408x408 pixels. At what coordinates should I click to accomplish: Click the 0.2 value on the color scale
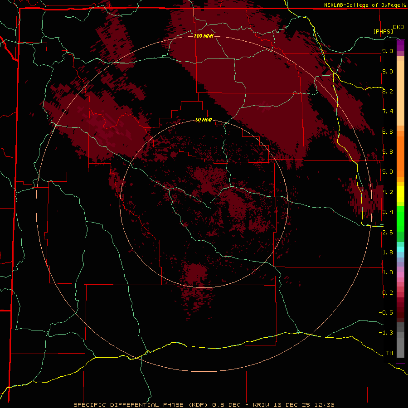[388, 293]
